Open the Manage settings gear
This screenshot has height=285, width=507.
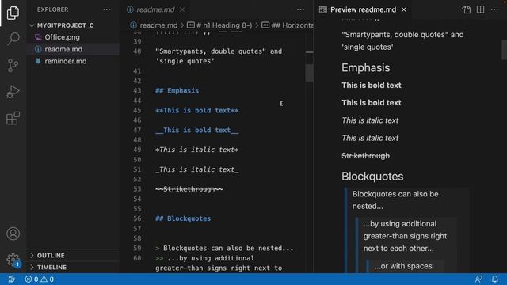tap(13, 260)
